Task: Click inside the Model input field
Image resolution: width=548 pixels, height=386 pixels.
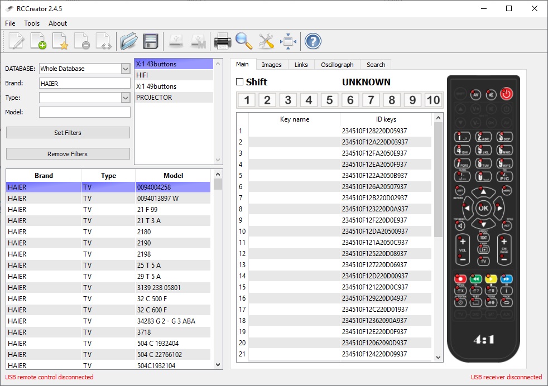Action: [x=84, y=112]
